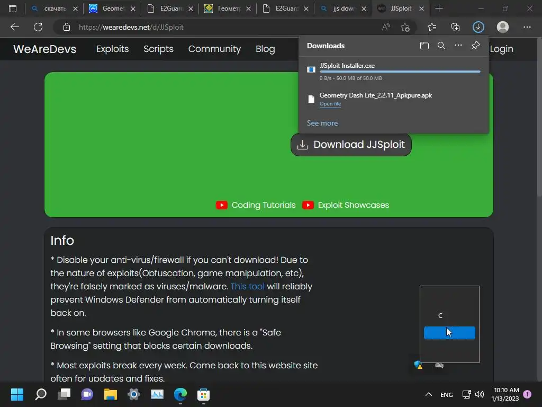Viewport: 542px width, 407px height.
Task: Open the Scripts menu item
Action: pos(159,49)
